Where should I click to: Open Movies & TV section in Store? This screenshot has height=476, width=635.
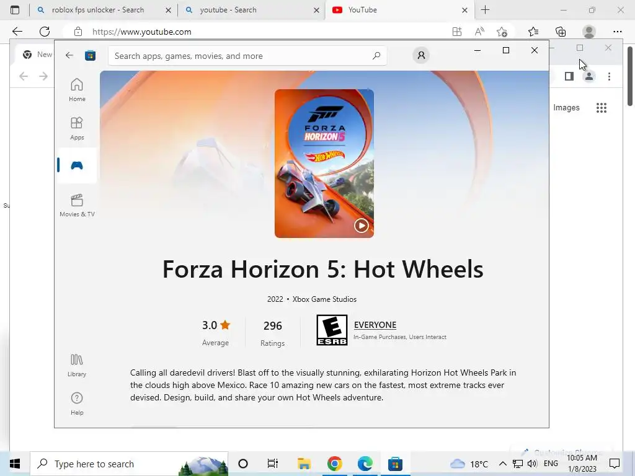pos(77,206)
